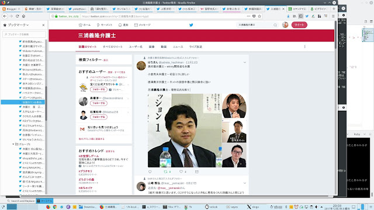Click the green padlock site identity icon
This screenshot has width=374, height=210.
[56, 16]
